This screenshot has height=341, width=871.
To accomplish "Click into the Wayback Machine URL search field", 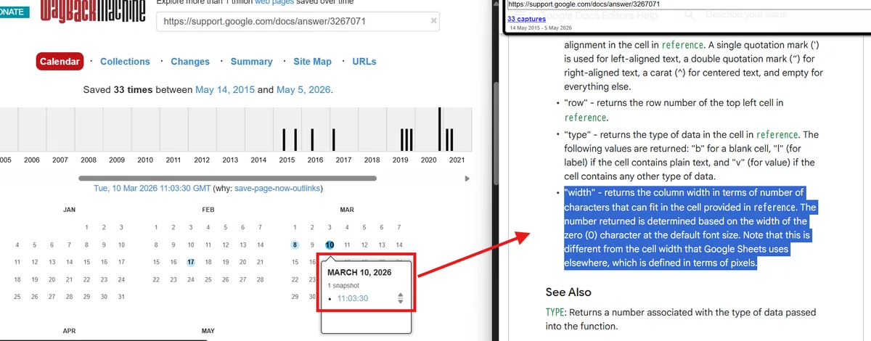I will click(x=299, y=21).
